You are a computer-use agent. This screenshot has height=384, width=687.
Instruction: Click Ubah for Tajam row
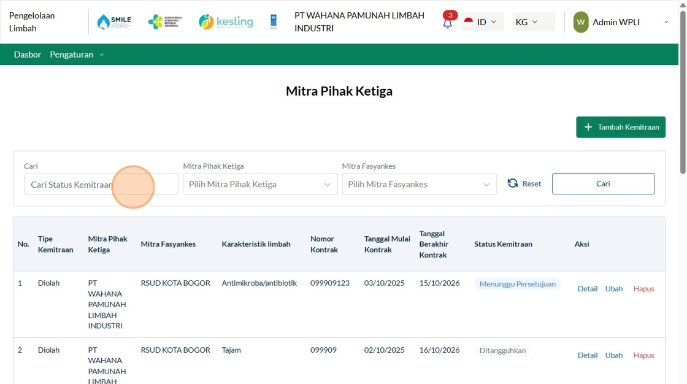coord(614,355)
